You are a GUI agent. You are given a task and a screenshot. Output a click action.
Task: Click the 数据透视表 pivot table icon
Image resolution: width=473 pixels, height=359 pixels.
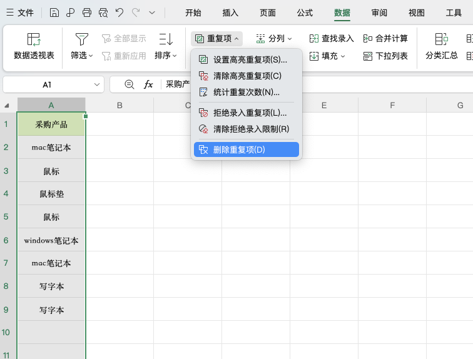pos(34,39)
